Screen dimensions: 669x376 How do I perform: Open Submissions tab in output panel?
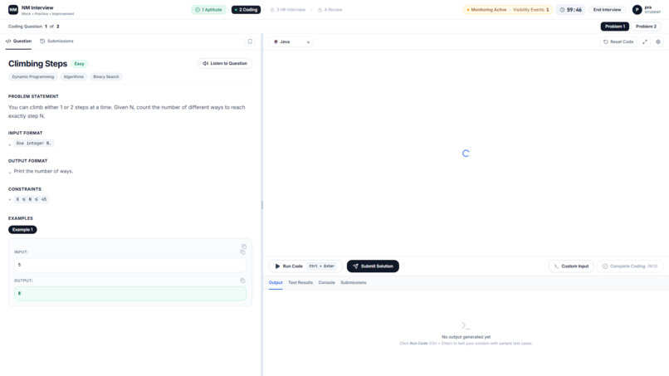354,282
